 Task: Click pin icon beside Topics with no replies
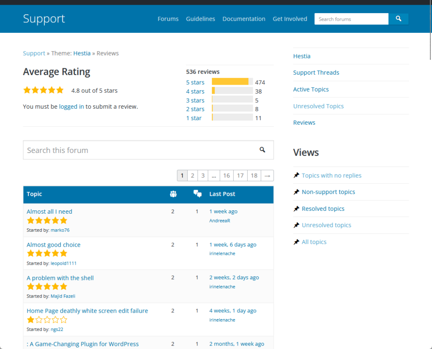(297, 175)
